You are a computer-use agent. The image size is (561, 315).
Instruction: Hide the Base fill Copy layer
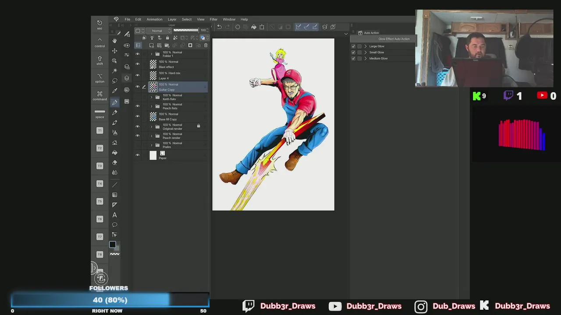(x=138, y=116)
